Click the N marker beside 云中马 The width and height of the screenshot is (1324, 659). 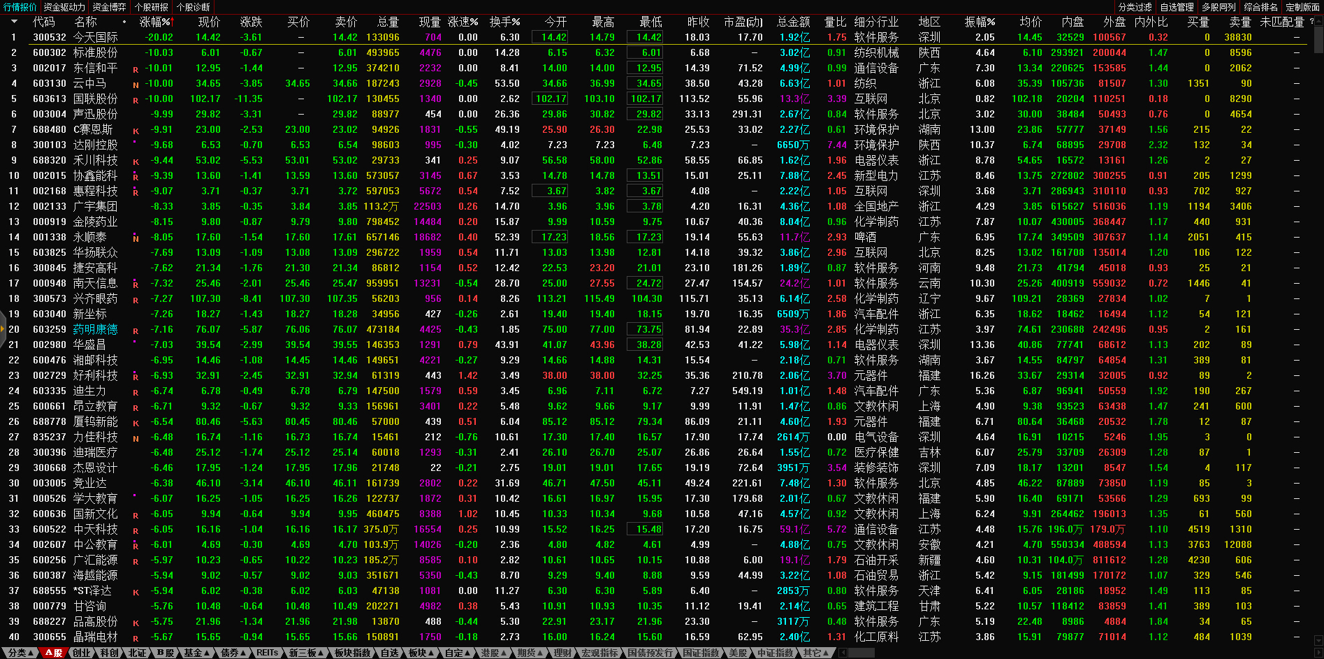coord(136,85)
